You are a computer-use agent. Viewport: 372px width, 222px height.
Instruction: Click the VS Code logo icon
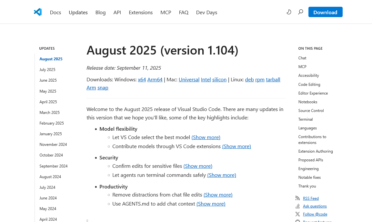(38, 12)
